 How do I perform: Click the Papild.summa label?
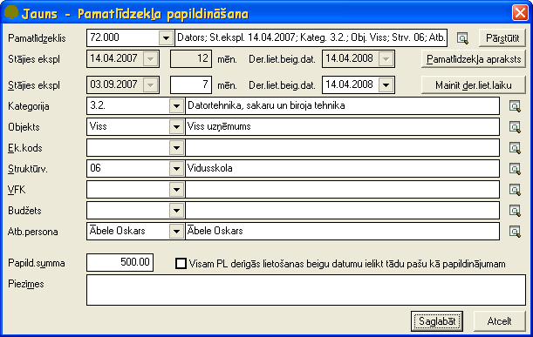pyautogui.click(x=37, y=263)
